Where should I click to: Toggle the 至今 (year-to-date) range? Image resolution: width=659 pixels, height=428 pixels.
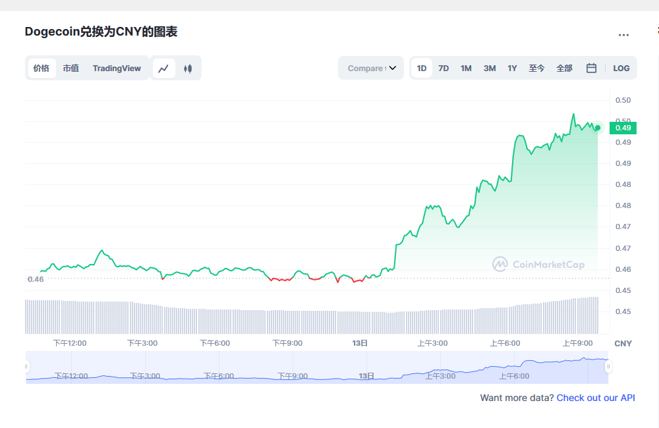tap(536, 68)
